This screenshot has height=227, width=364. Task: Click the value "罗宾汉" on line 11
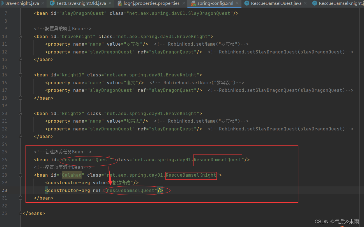click(133, 44)
